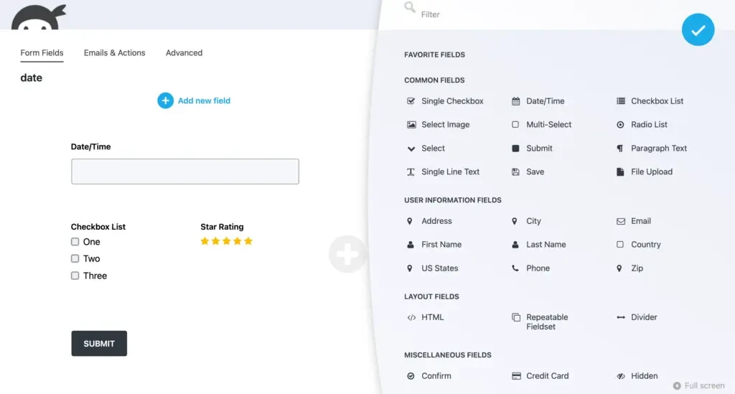Tick the 'Two' checkbox in list

click(x=75, y=258)
